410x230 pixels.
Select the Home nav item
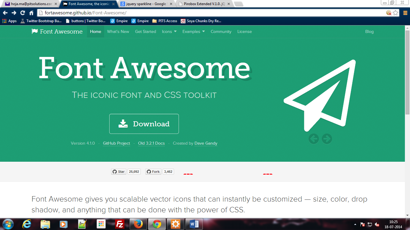95,31
